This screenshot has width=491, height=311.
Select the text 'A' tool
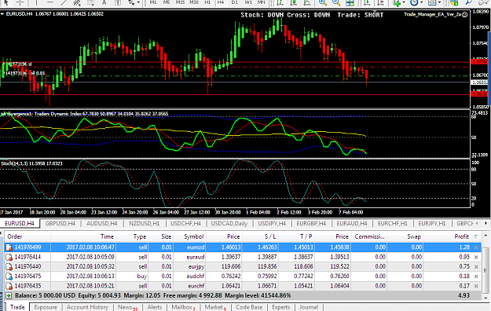pos(104,2)
